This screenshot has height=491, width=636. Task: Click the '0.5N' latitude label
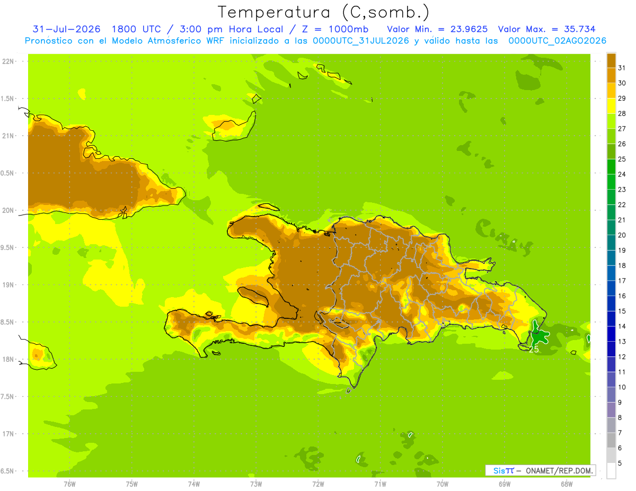tap(8, 173)
